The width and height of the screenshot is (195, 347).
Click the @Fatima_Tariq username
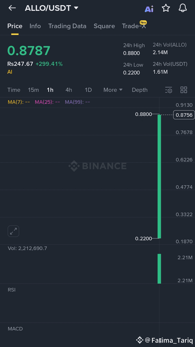tap(169, 340)
